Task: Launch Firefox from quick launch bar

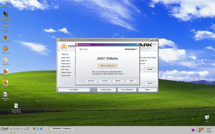Action: (34, 128)
